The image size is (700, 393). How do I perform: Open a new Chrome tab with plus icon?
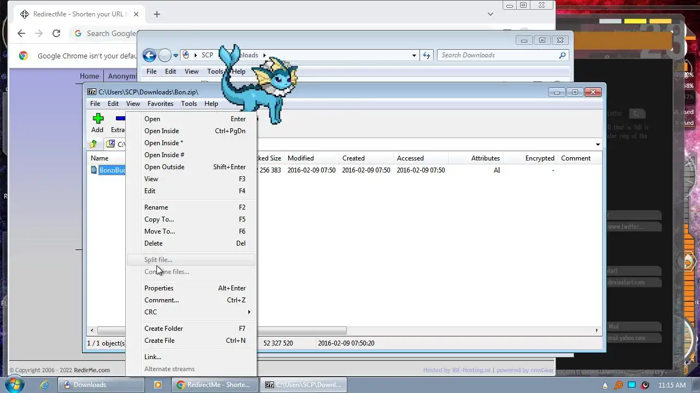157,14
